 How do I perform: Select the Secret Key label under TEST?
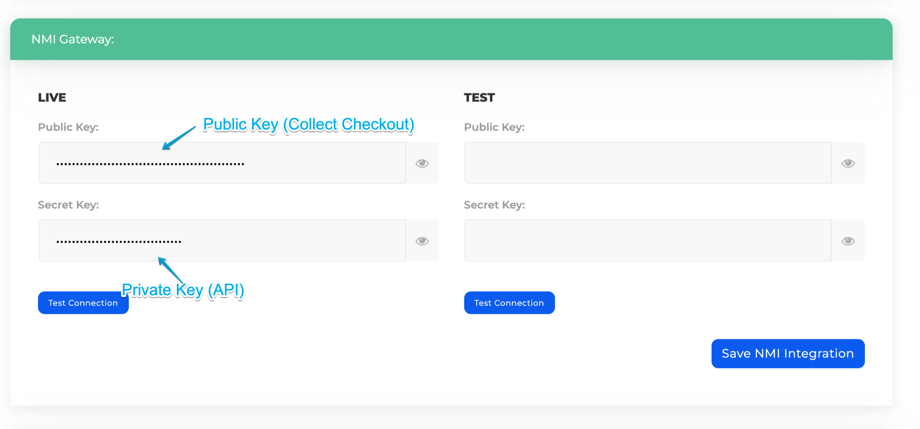click(494, 205)
